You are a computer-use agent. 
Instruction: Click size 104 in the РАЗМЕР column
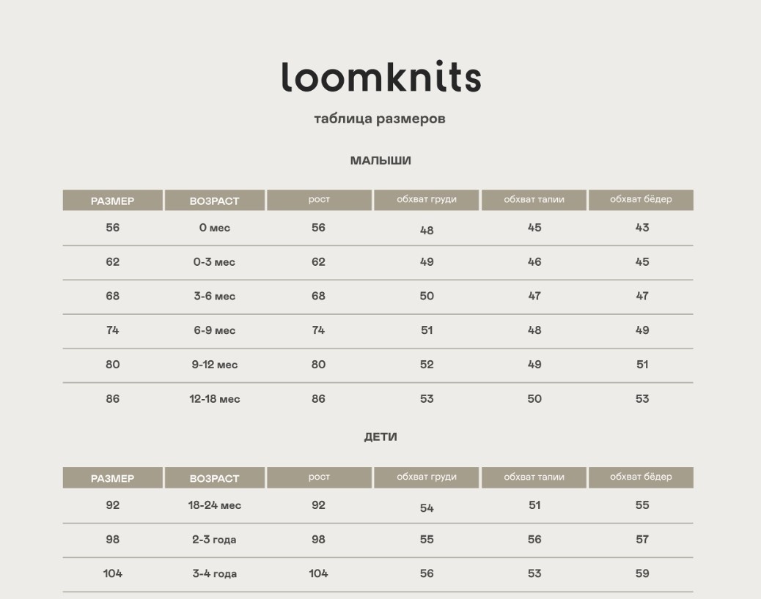point(113,574)
